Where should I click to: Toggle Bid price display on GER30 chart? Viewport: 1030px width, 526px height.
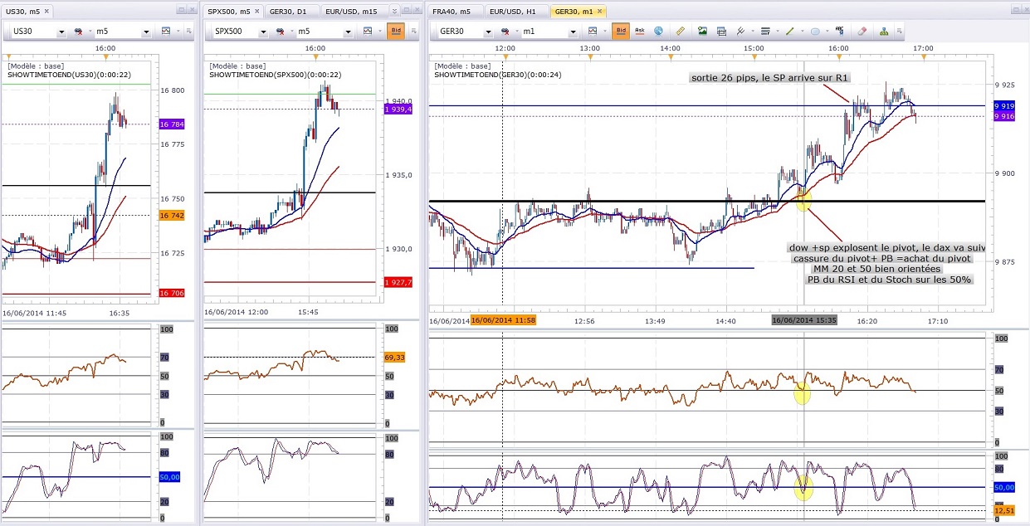(620, 32)
